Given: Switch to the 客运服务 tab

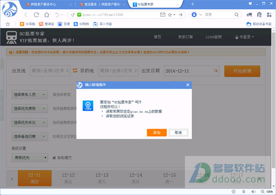Looking at the screenshot, I should [102, 5].
